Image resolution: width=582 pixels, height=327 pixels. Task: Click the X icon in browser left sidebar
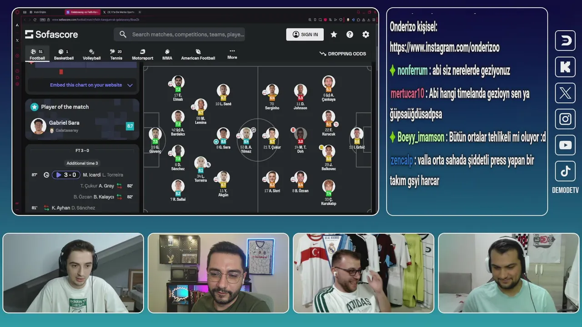coord(17,40)
